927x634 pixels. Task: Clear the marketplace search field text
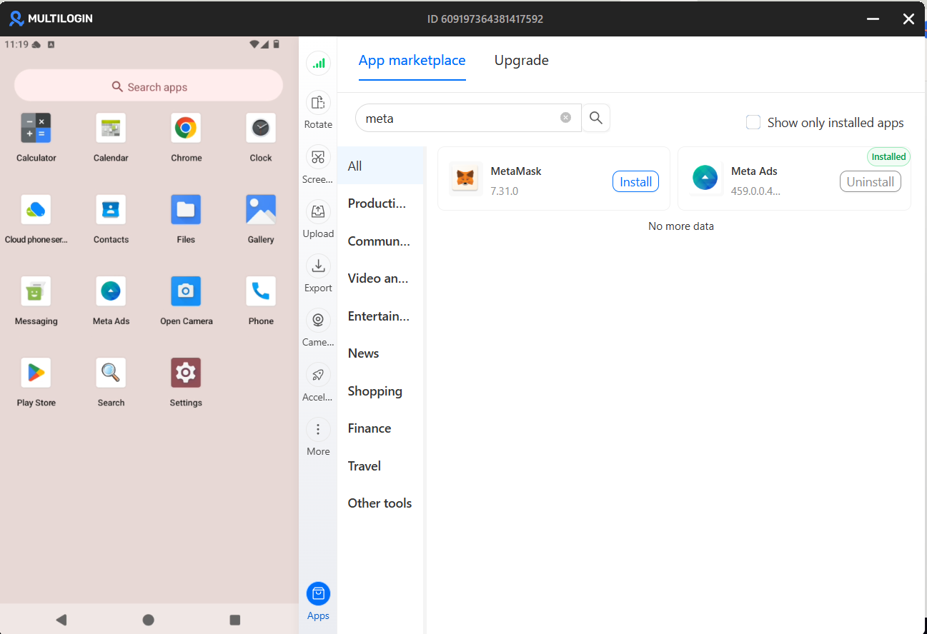tap(565, 118)
